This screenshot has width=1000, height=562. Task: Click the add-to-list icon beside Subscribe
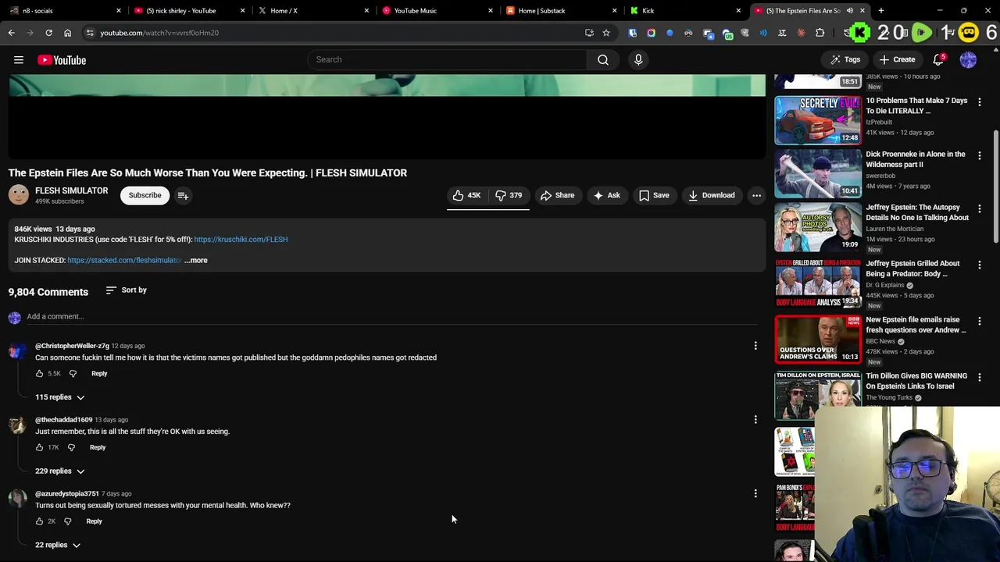pos(183,195)
